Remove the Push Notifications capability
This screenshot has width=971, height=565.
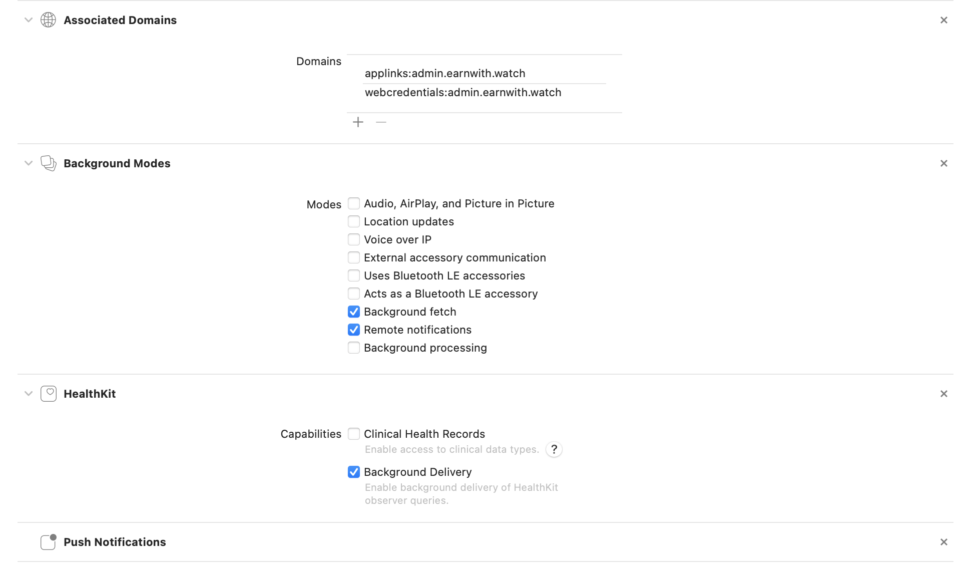point(944,542)
